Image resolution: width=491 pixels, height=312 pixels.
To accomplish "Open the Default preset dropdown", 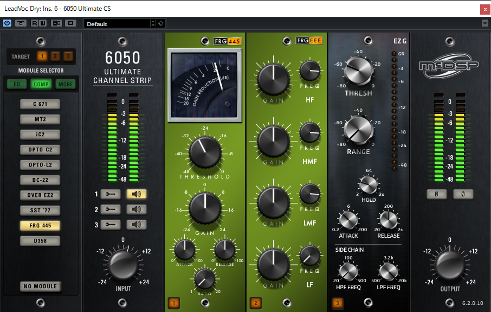I will [118, 24].
